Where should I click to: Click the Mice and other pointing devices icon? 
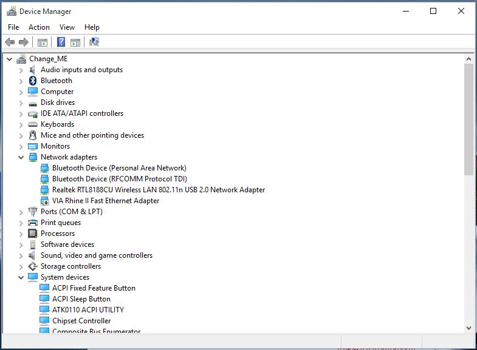click(33, 135)
